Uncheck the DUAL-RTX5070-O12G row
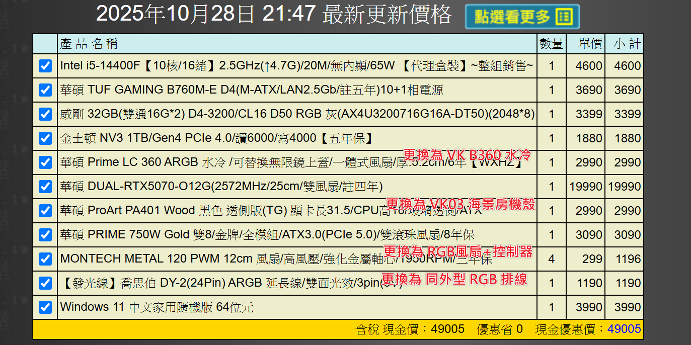This screenshot has width=691, height=345. pos(45,187)
